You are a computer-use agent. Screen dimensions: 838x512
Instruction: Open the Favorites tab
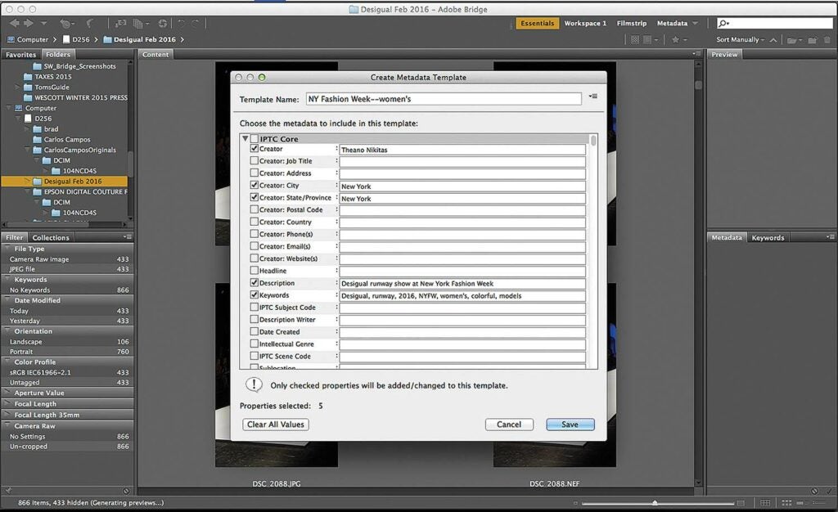click(20, 55)
